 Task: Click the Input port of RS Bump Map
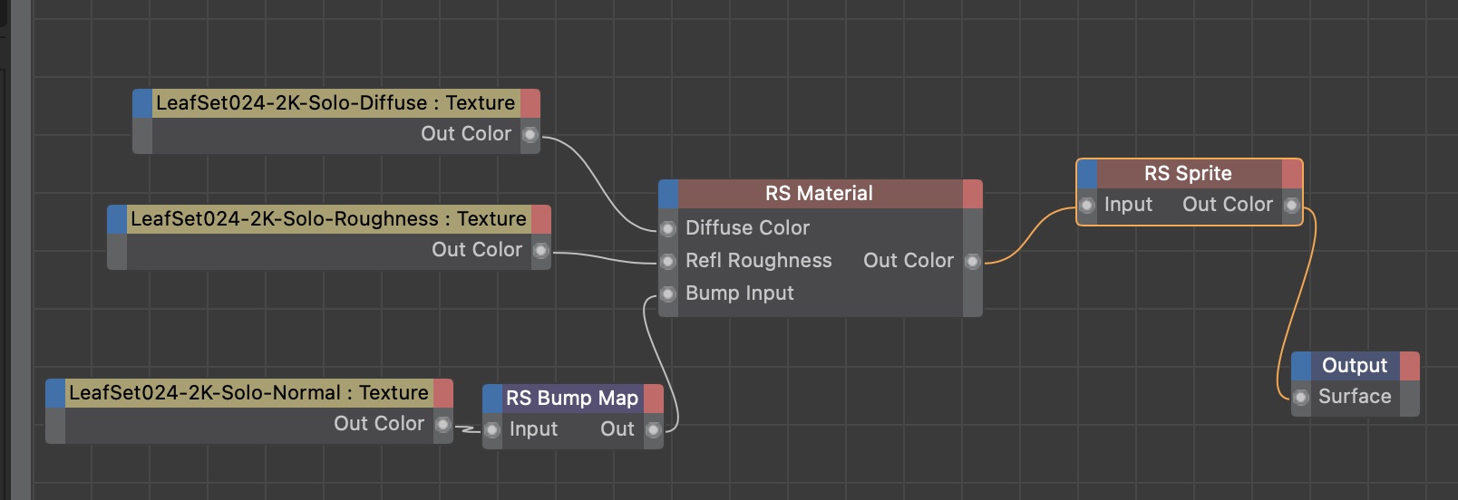[x=492, y=430]
